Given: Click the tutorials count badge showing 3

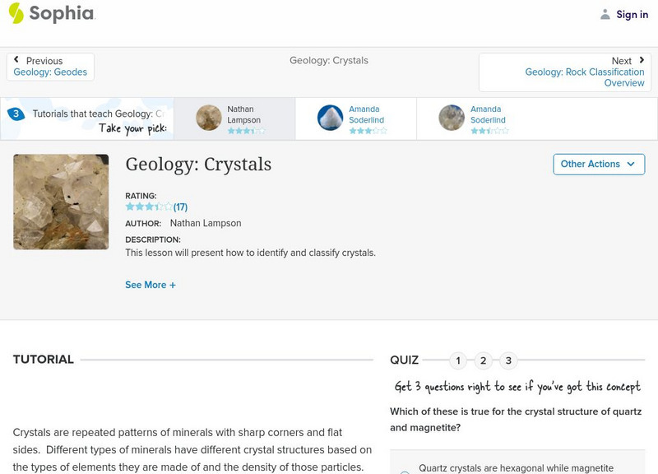Looking at the screenshot, I should click(16, 114).
